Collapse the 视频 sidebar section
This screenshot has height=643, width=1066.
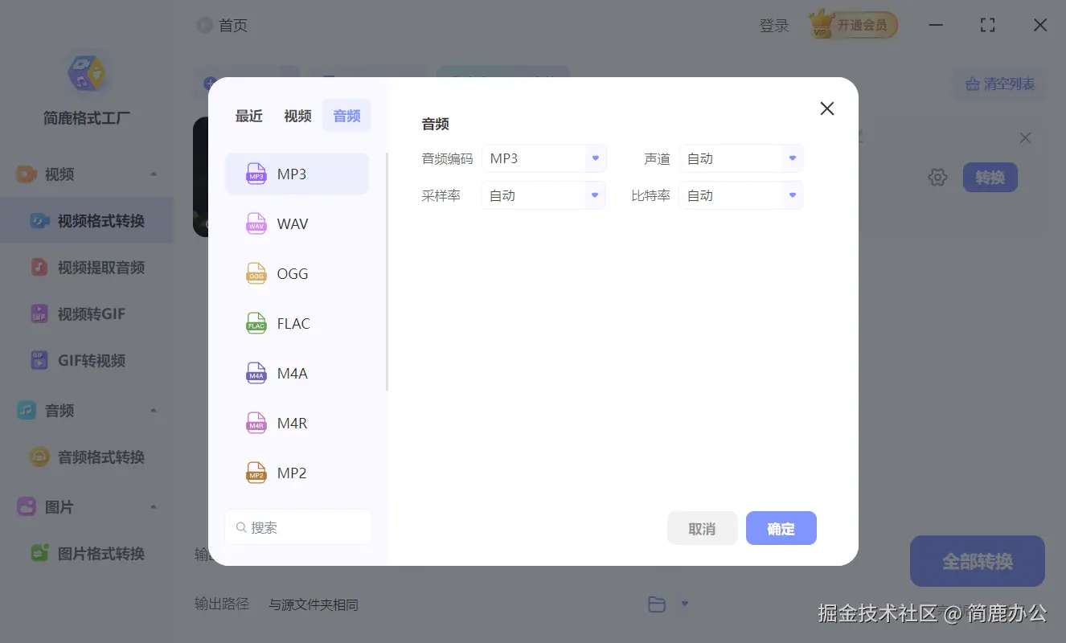154,174
